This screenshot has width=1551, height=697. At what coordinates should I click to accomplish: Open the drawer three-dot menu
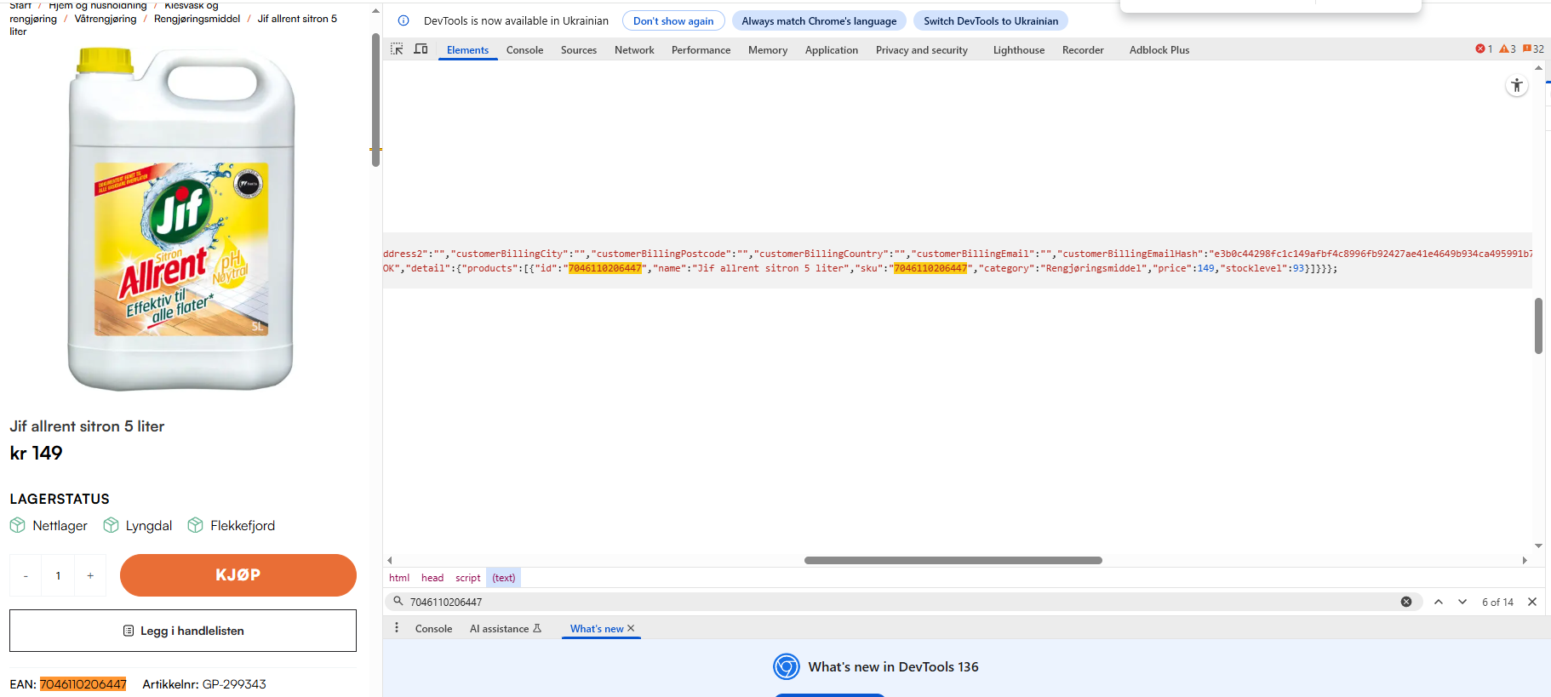click(x=397, y=628)
